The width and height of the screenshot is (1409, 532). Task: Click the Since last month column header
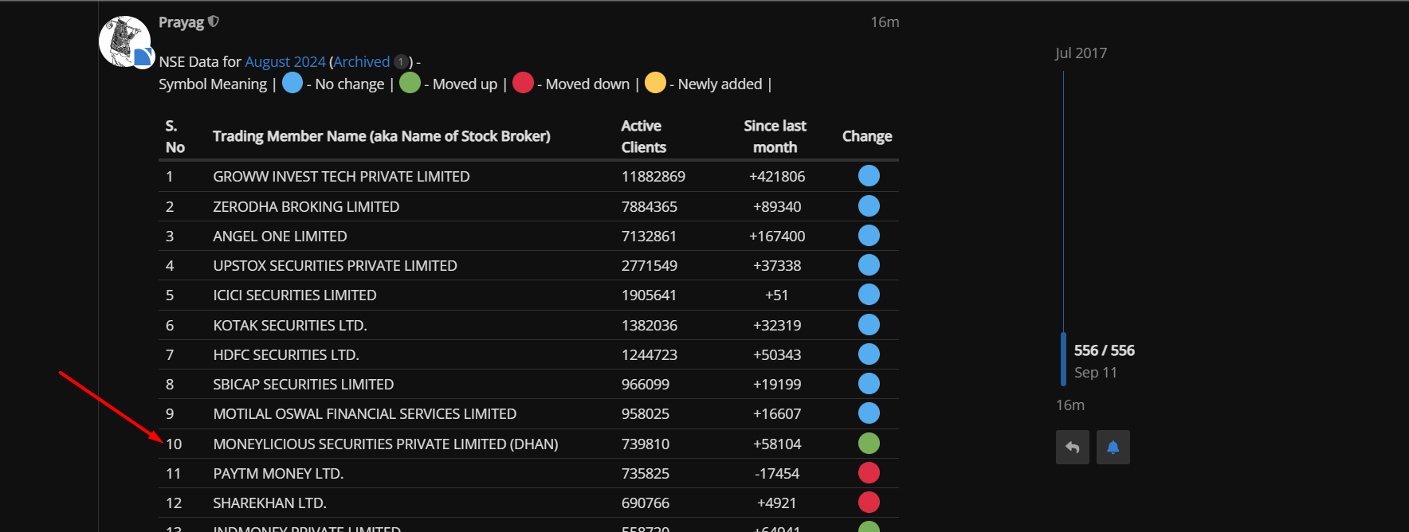[775, 136]
